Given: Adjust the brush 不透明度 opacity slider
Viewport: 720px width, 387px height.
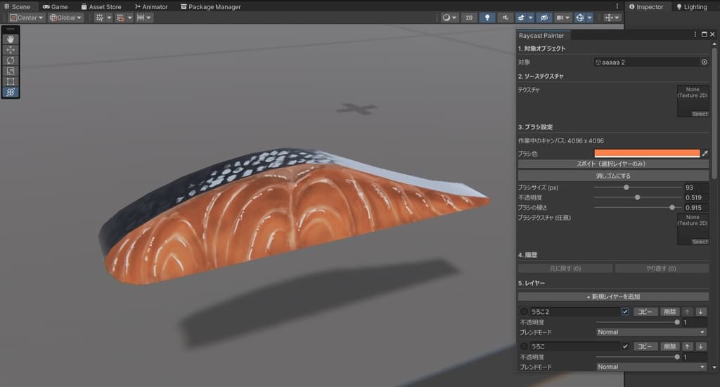Looking at the screenshot, I should pos(638,197).
